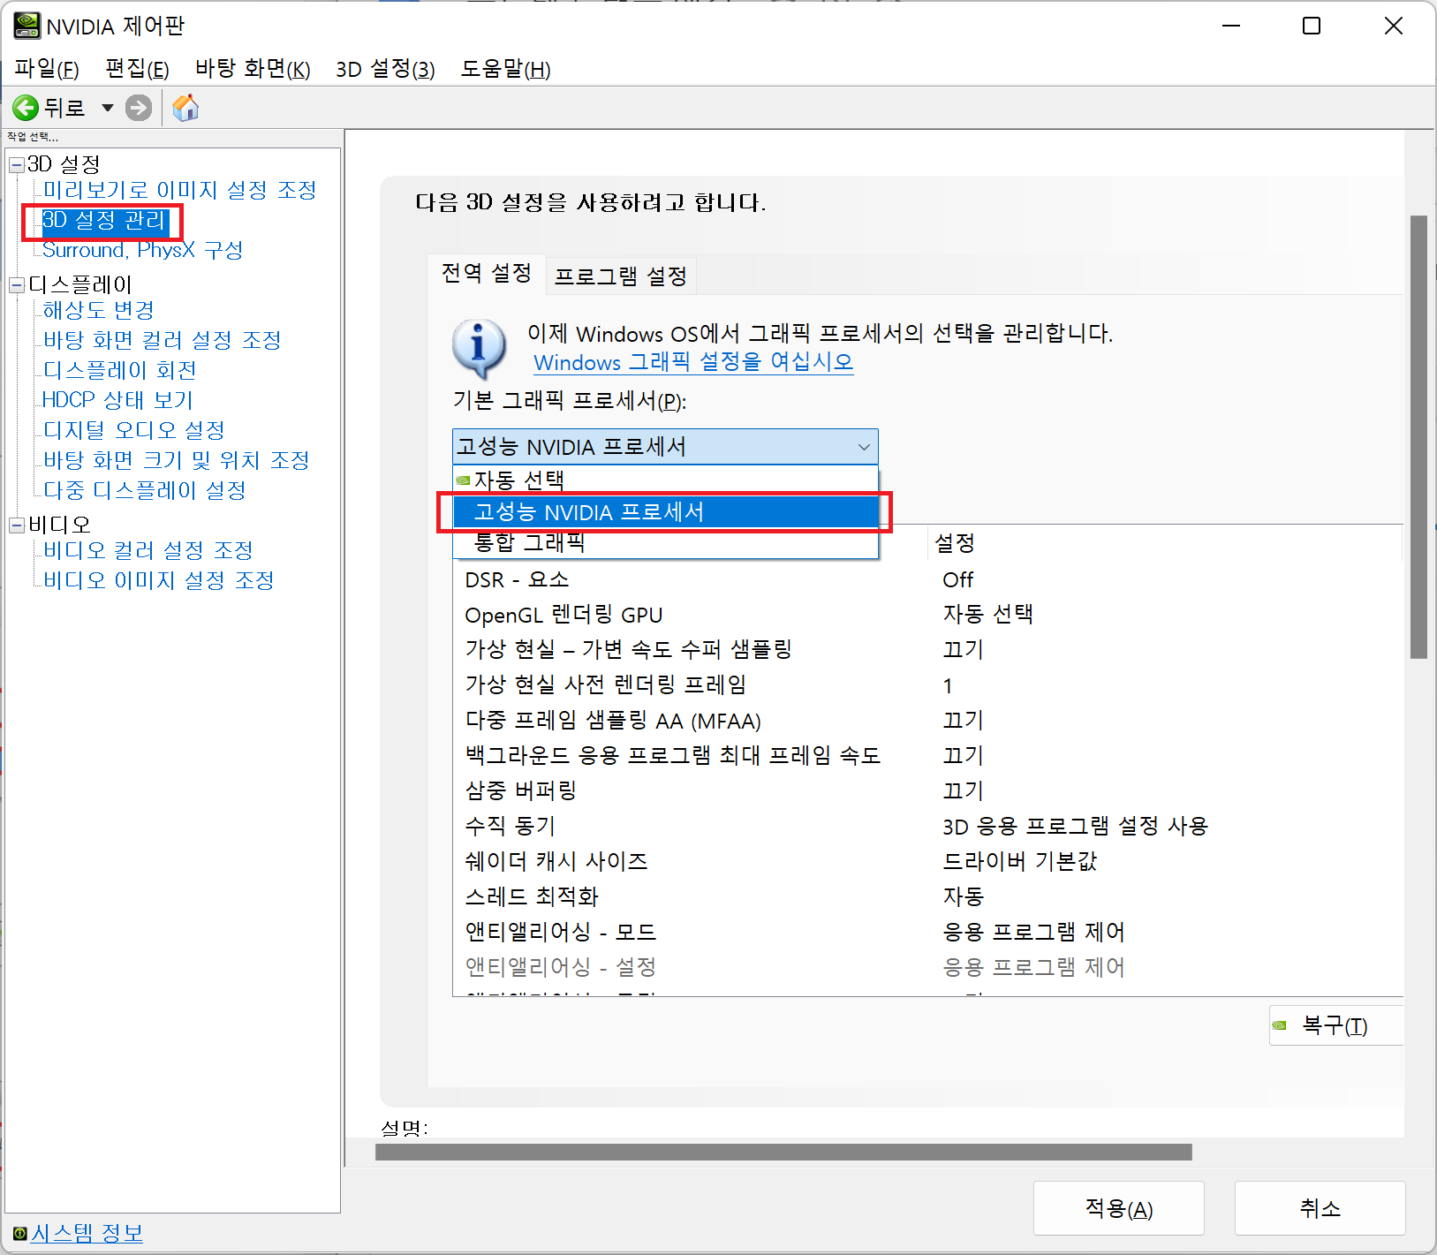This screenshot has width=1437, height=1255.
Task: Select DSR - 요소 setting row
Action: coord(927,580)
